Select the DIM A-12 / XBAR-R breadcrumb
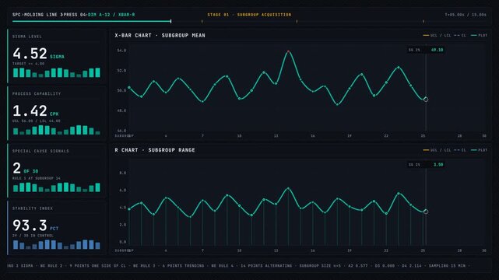This screenshot has height=280, width=499. tap(111, 15)
